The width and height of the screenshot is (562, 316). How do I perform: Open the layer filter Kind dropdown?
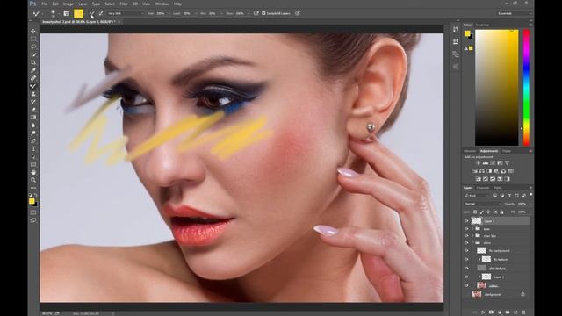477,196
